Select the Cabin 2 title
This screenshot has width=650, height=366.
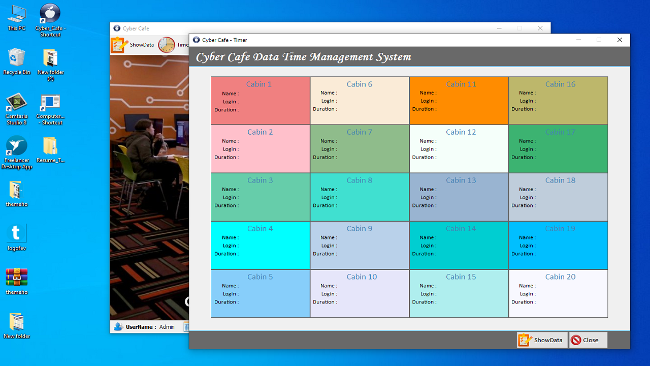pyautogui.click(x=260, y=132)
